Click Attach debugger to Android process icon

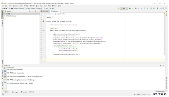(145, 8)
